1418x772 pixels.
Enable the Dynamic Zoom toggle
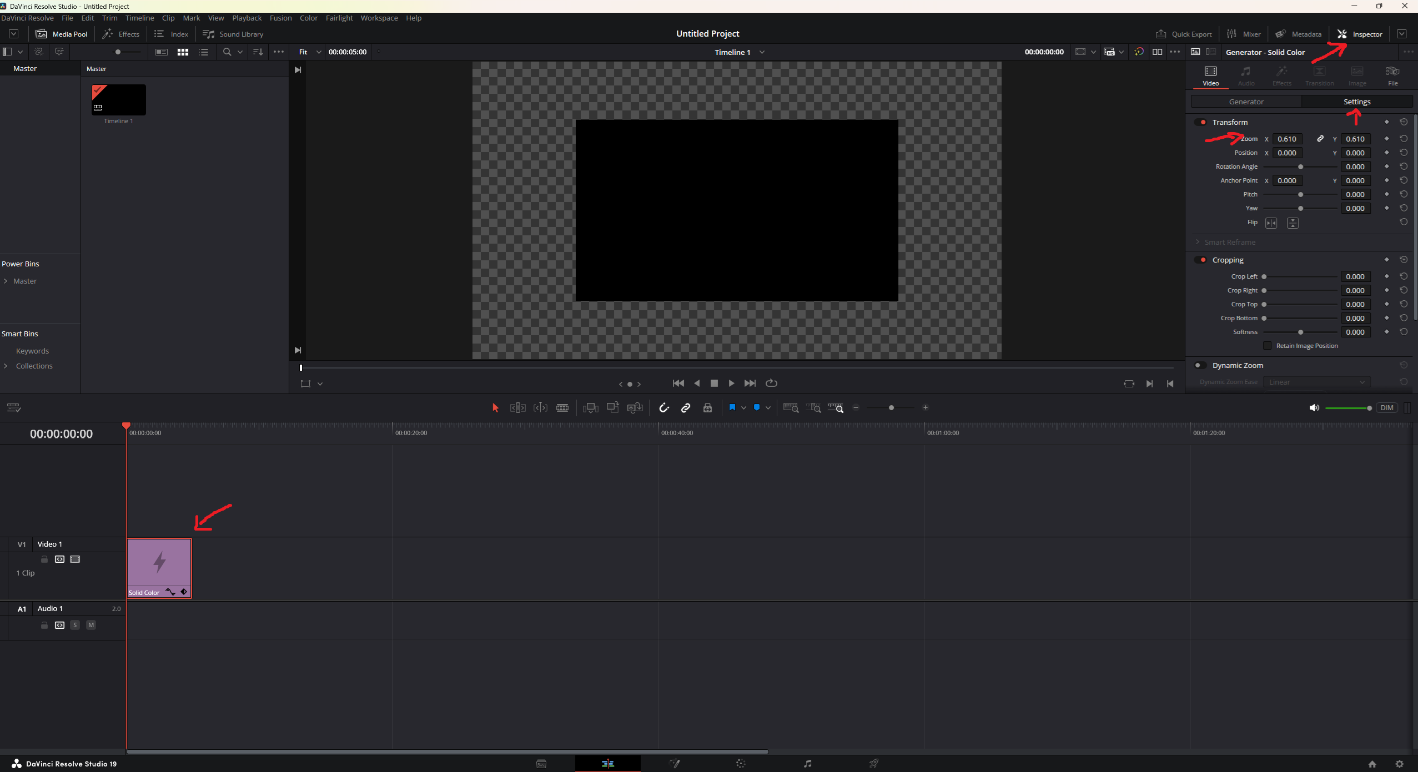coord(1199,365)
